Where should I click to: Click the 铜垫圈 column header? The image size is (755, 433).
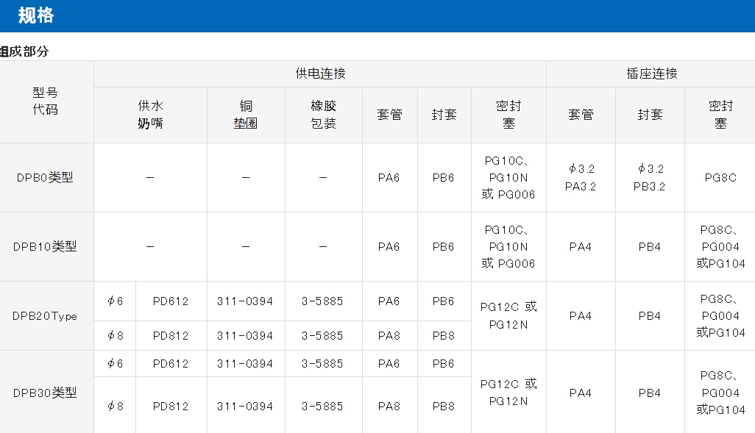point(246,115)
